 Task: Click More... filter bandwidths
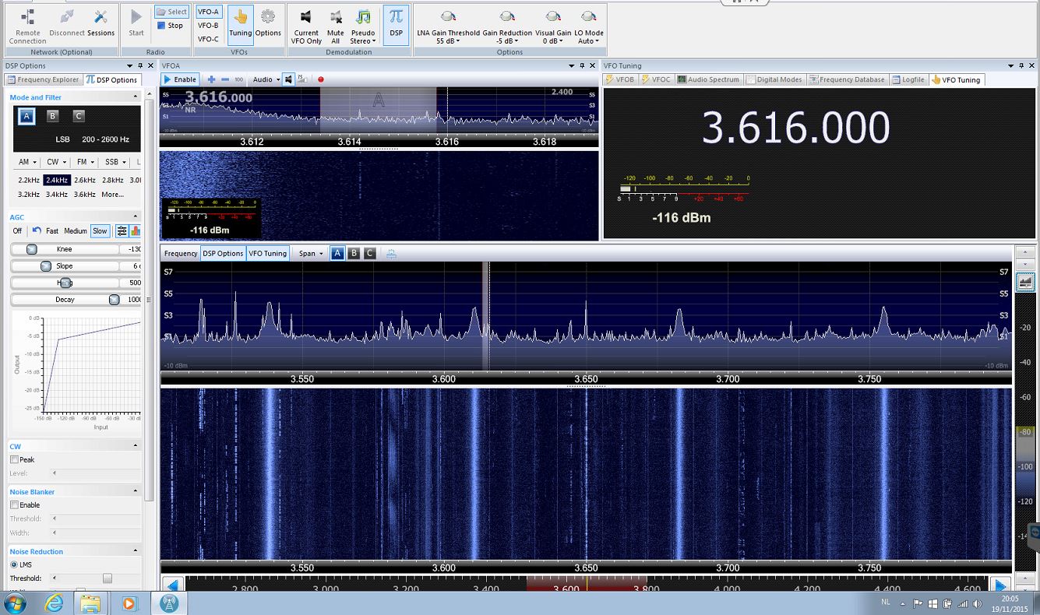(112, 195)
